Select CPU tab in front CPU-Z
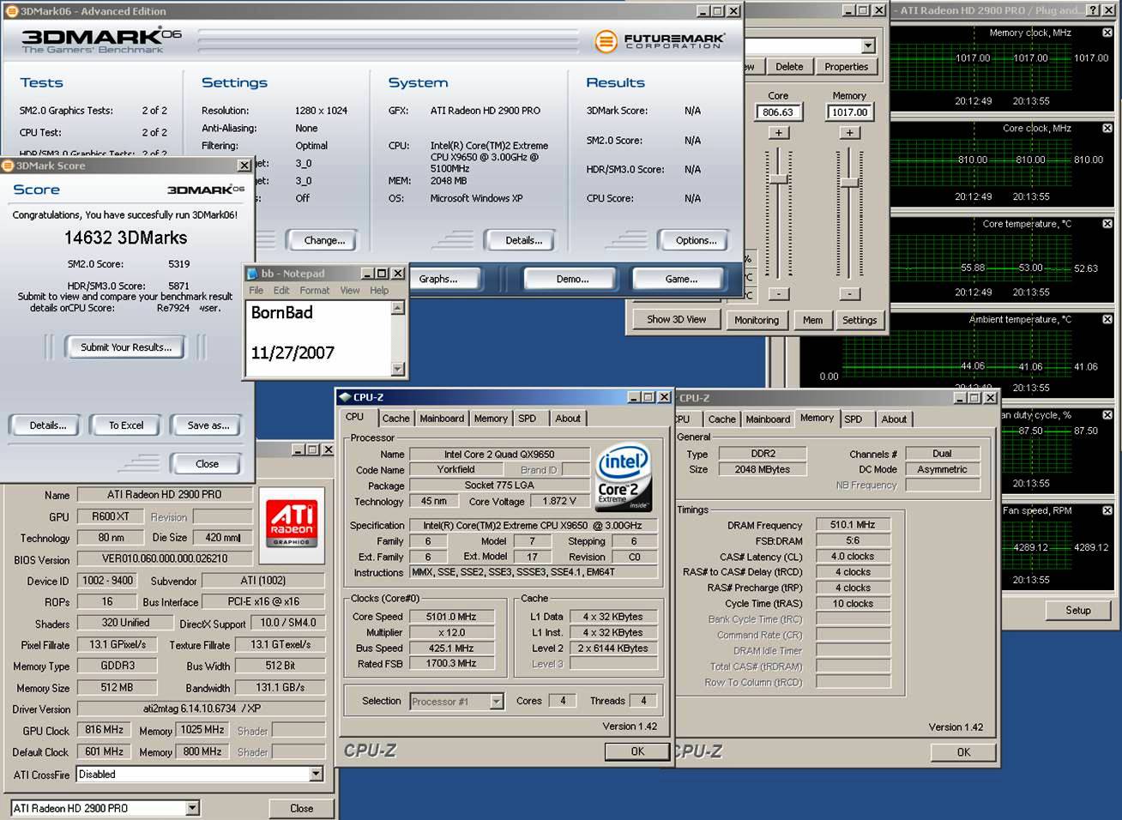 coord(355,417)
